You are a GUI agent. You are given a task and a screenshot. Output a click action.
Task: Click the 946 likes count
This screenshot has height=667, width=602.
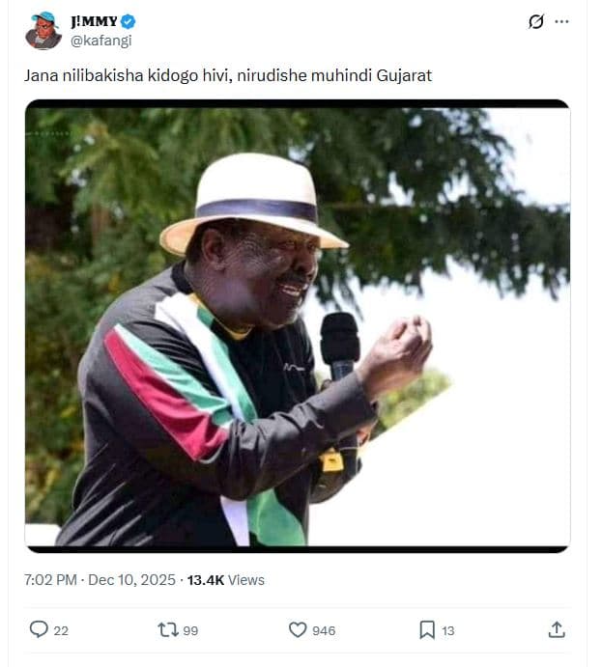coord(324,630)
